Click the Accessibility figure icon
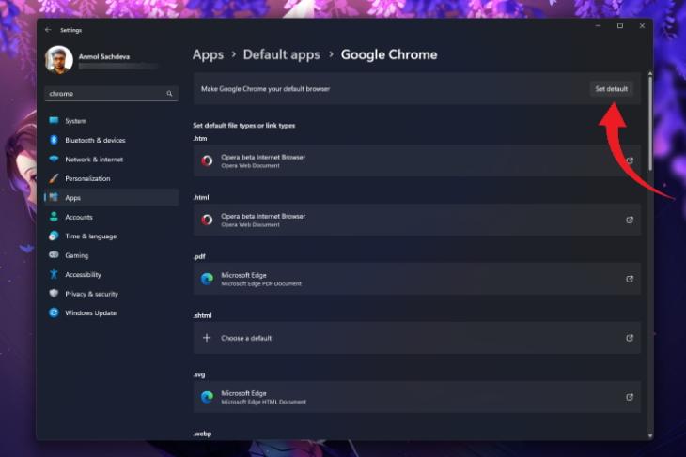 pos(54,274)
